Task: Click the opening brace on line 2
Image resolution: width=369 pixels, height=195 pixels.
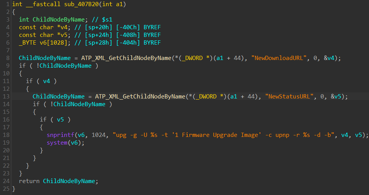Action: pyautogui.click(x=13, y=12)
